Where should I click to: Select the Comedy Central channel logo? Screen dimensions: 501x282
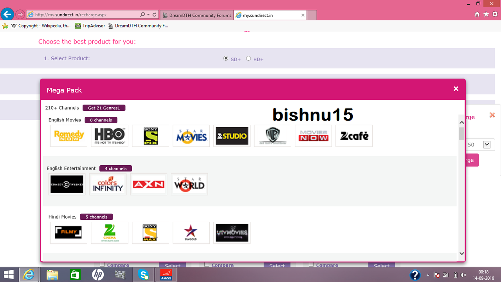tap(67, 184)
